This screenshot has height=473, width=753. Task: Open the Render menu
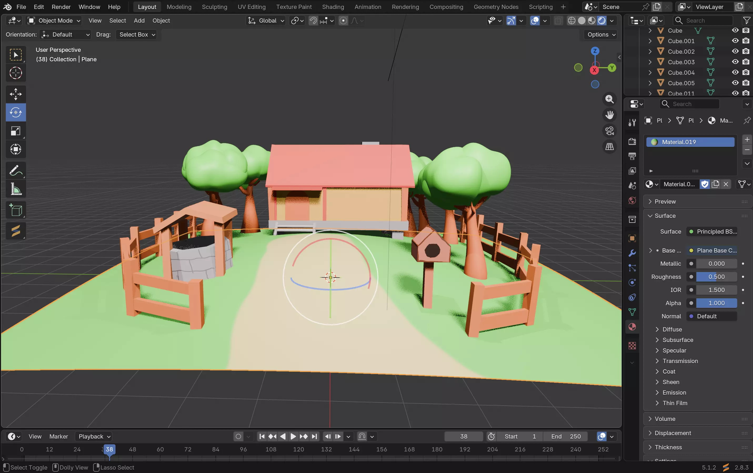[x=61, y=7]
